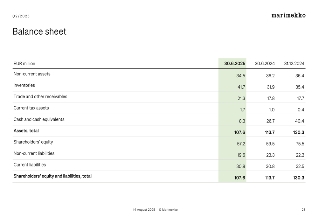Select the Inventories row label

point(24,85)
